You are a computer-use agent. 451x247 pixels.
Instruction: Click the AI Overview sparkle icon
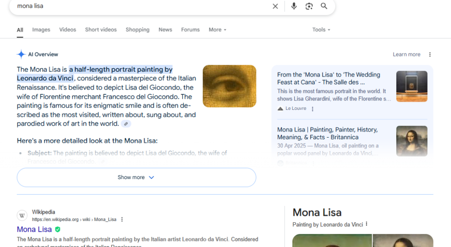click(x=21, y=54)
